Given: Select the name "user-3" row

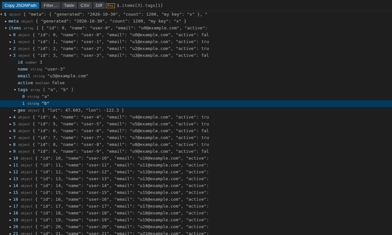Looking at the screenshot, I should [196, 69].
